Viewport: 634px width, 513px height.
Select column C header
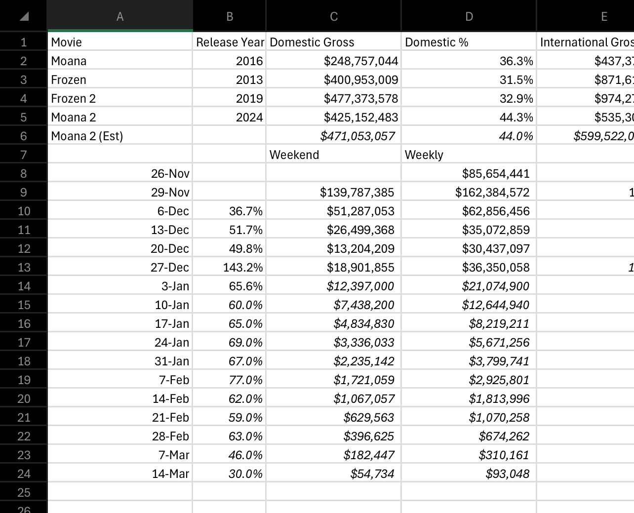(334, 16)
